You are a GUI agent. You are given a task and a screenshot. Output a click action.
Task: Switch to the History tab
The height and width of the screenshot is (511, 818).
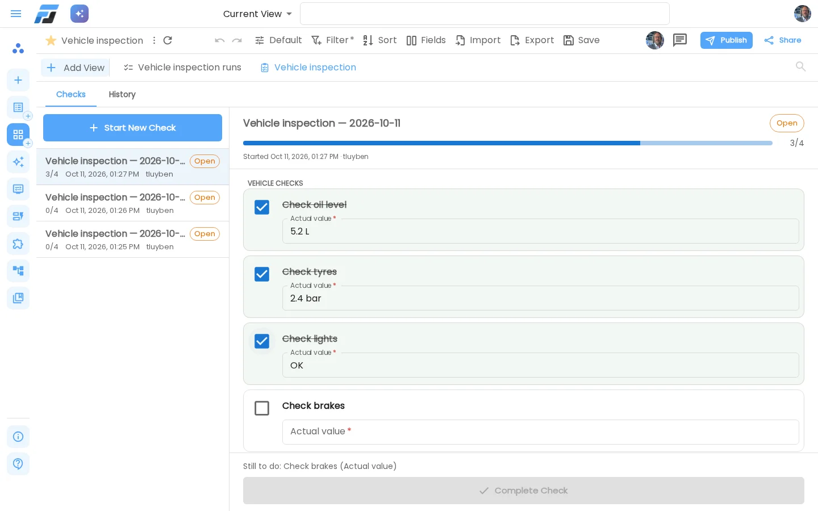point(122,94)
